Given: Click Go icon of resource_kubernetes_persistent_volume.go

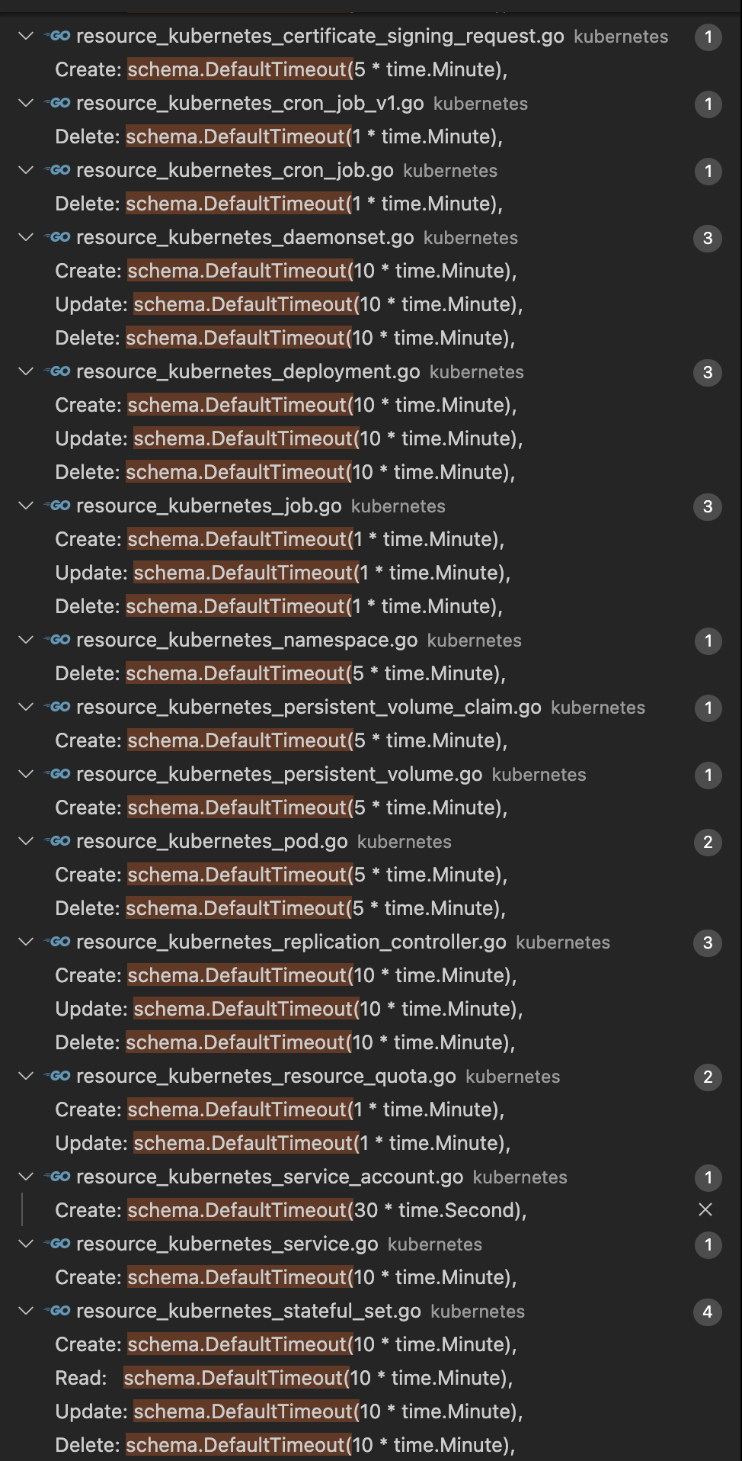Looking at the screenshot, I should 58,774.
